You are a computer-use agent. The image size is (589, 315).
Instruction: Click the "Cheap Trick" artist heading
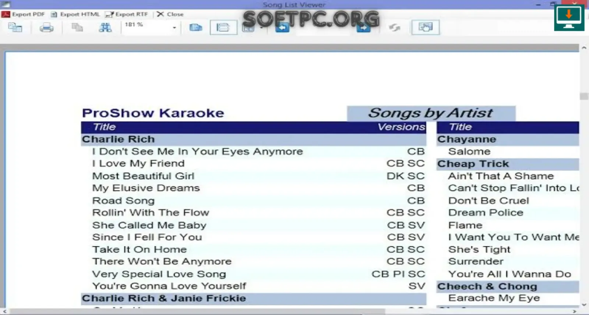[x=473, y=164]
